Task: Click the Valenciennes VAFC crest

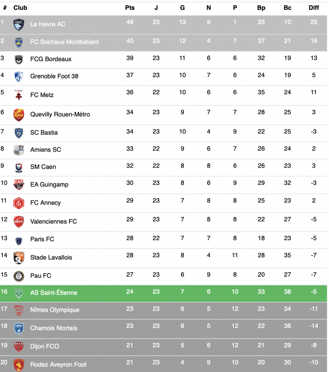Action: pos(19,222)
